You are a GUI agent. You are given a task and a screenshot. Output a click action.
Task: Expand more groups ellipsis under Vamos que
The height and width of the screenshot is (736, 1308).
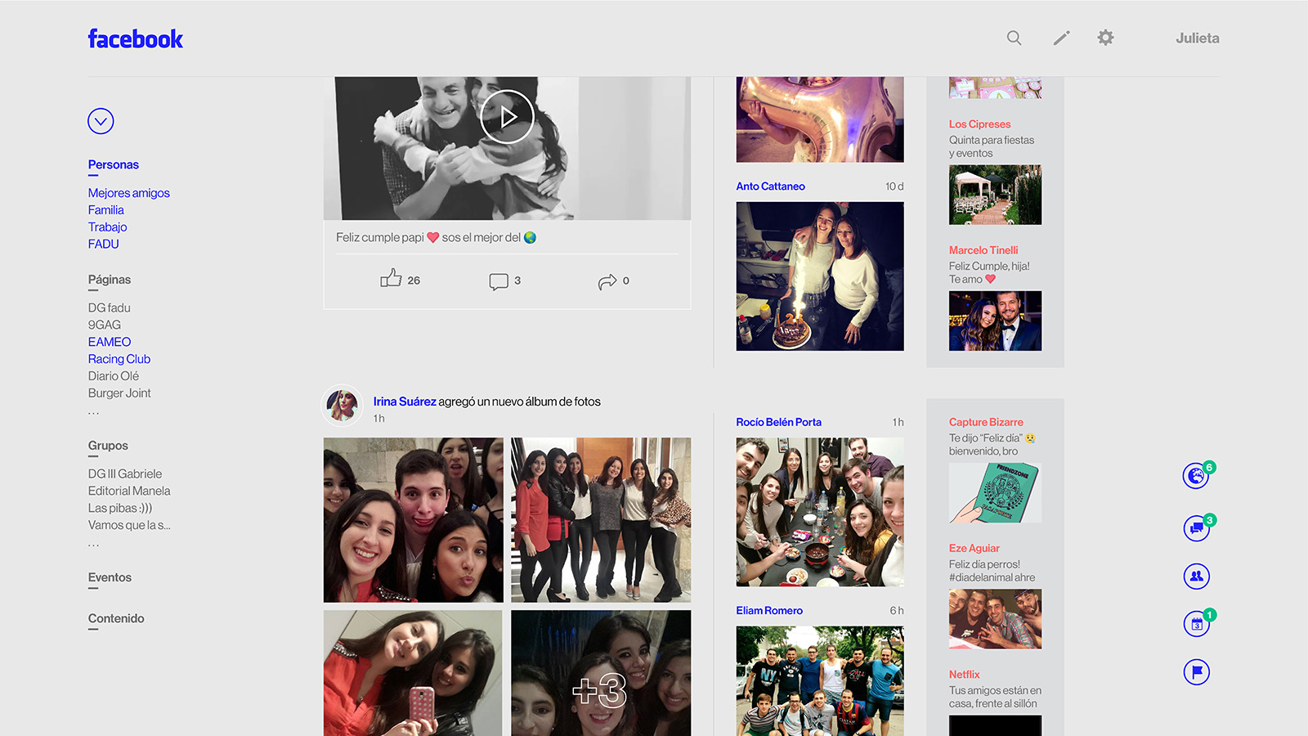coord(93,544)
